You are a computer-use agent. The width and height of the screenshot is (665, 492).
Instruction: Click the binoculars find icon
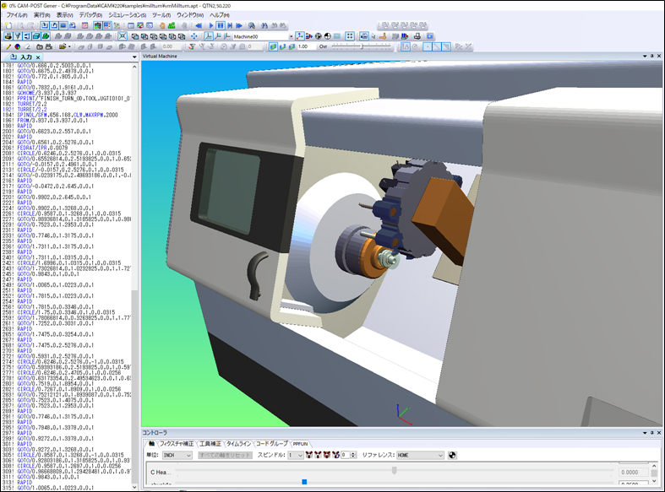pyautogui.click(x=264, y=26)
